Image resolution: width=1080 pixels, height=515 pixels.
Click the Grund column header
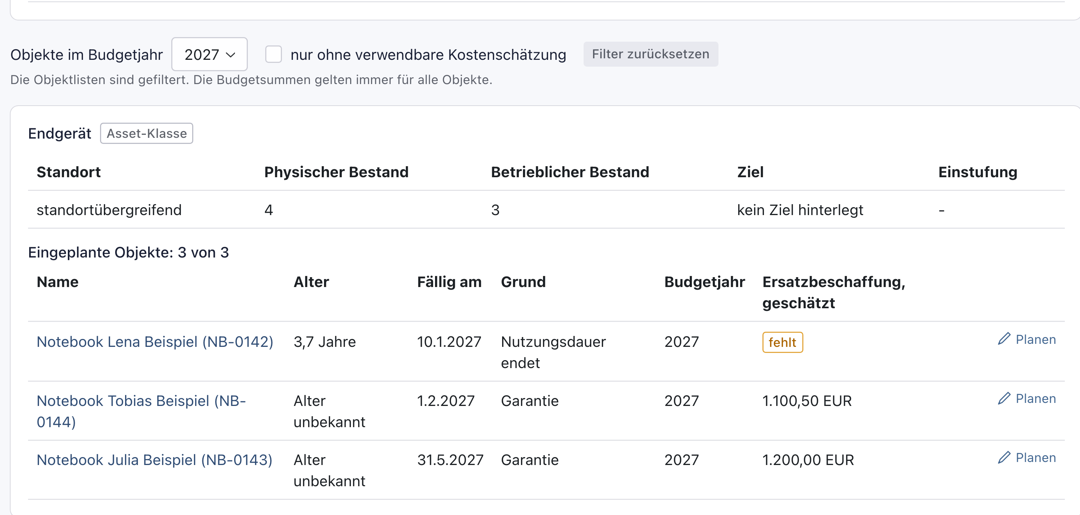tap(523, 282)
